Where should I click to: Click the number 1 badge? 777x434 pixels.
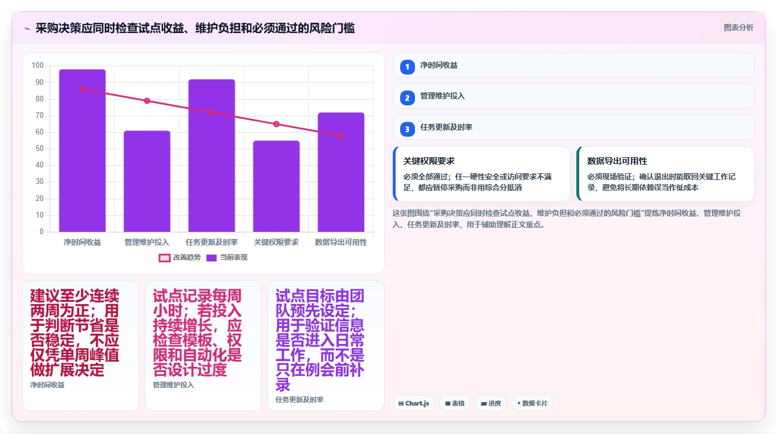407,67
